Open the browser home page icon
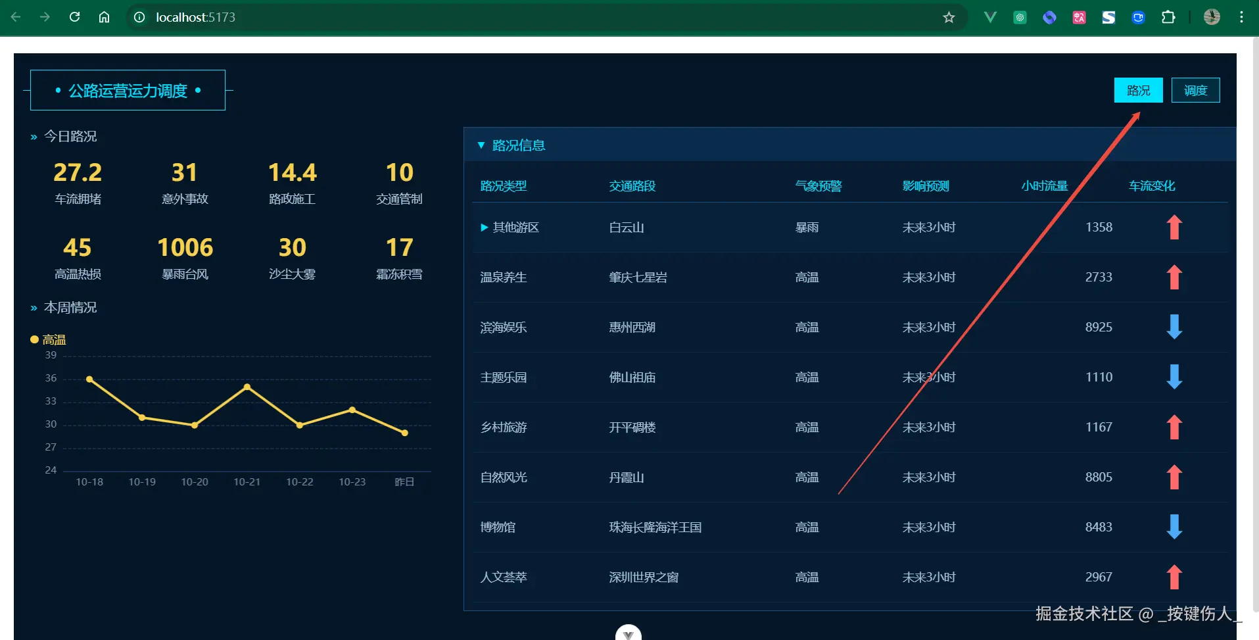Screen dimensions: 1259x640 104,17
